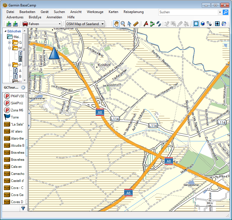
Task: Open the Anmelden menu
Action: coord(54,17)
